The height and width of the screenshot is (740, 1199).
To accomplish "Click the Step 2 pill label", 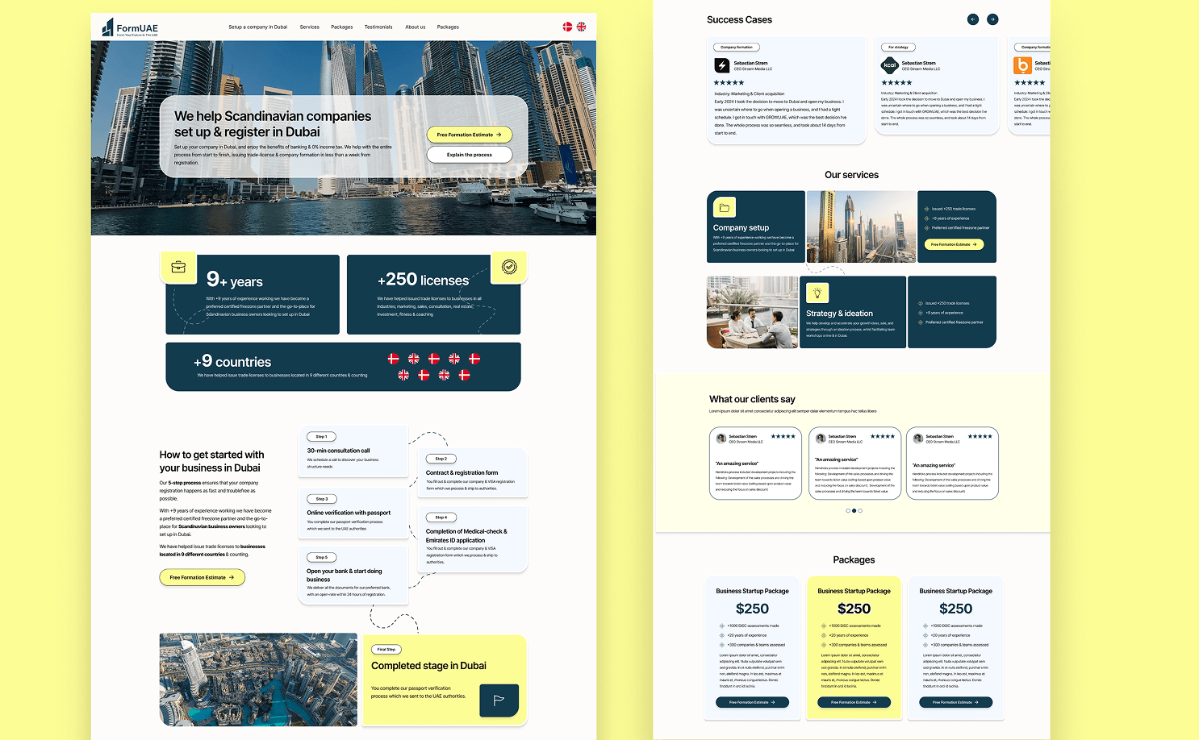I will point(441,459).
